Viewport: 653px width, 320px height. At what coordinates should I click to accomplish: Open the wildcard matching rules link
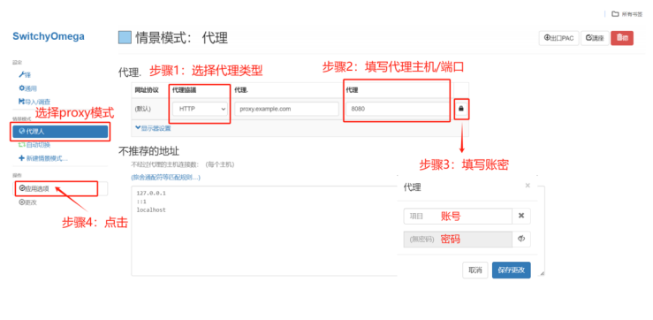click(166, 178)
